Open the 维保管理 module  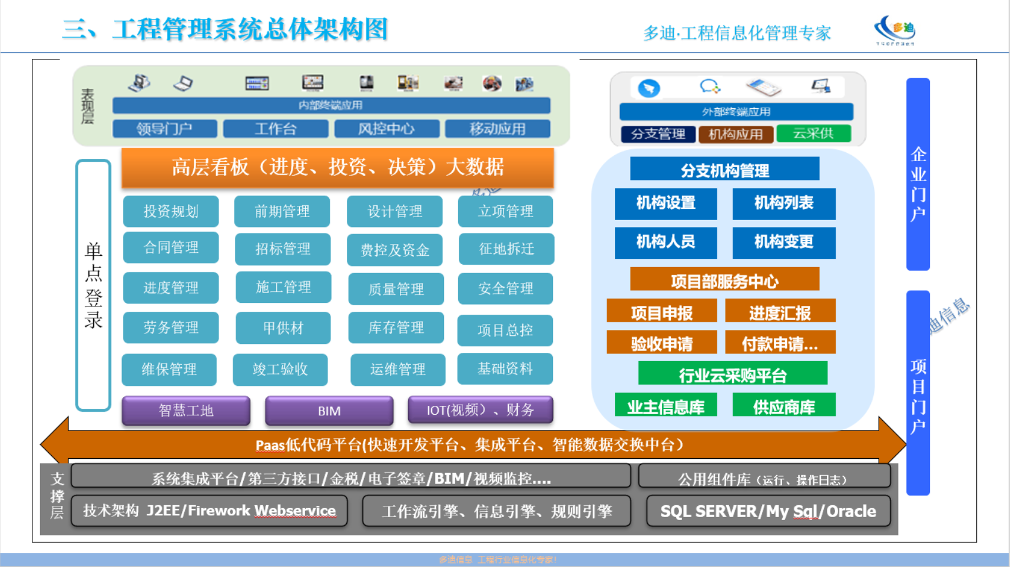coord(169,370)
